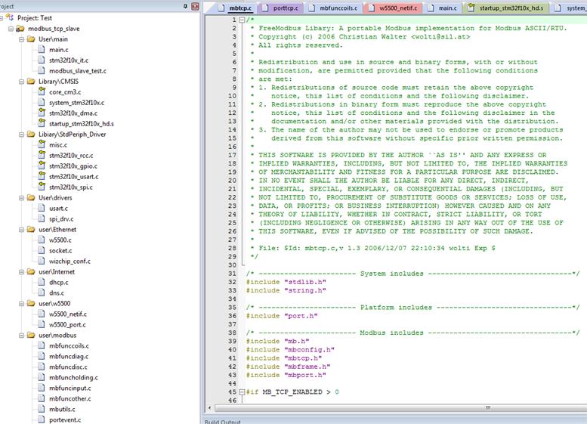Click the key-marked core_cm3.c file icon
Viewport: 587px width, 424px height.
pyautogui.click(x=41, y=91)
